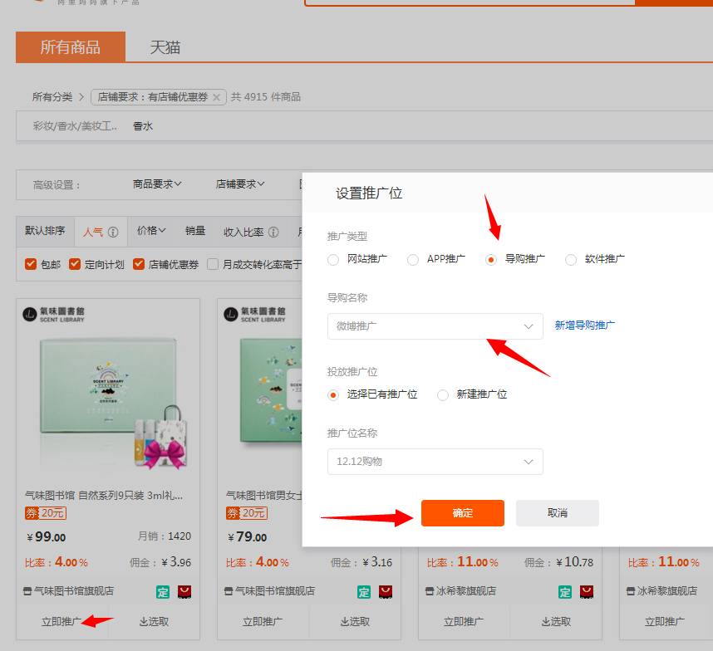The width and height of the screenshot is (713, 651).
Task: Click red coupon icon on second product card
Action: click(385, 592)
